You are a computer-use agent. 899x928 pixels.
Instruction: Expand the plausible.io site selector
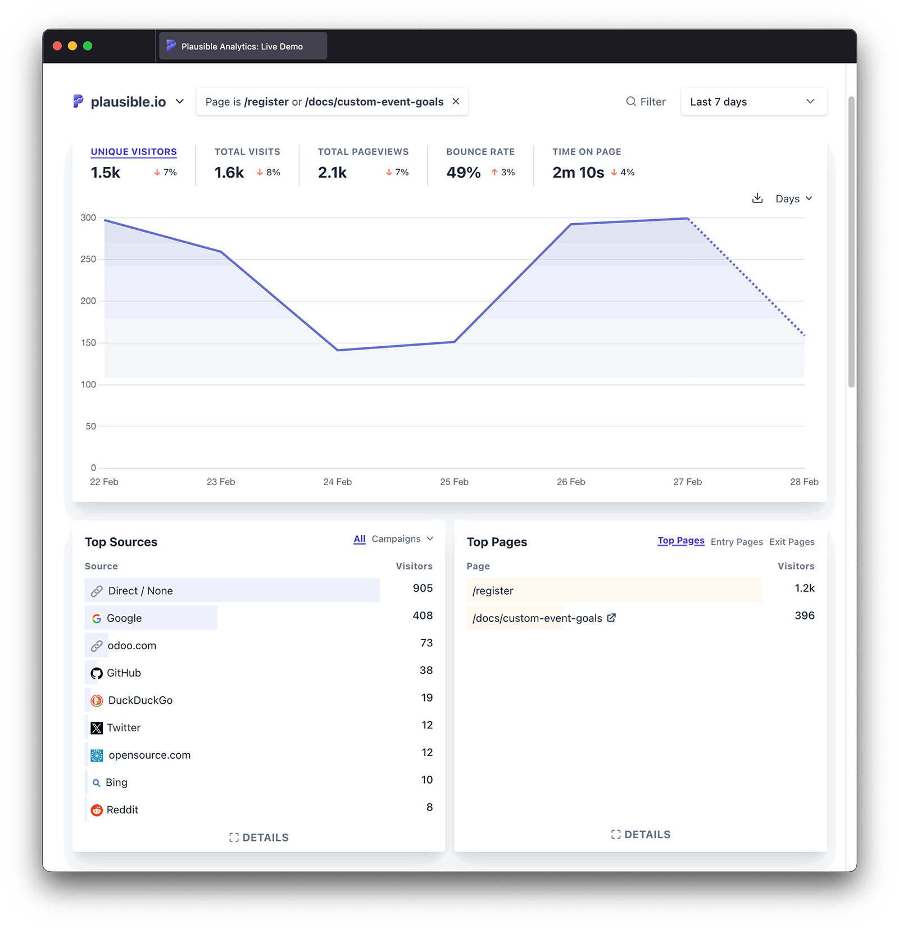point(180,101)
